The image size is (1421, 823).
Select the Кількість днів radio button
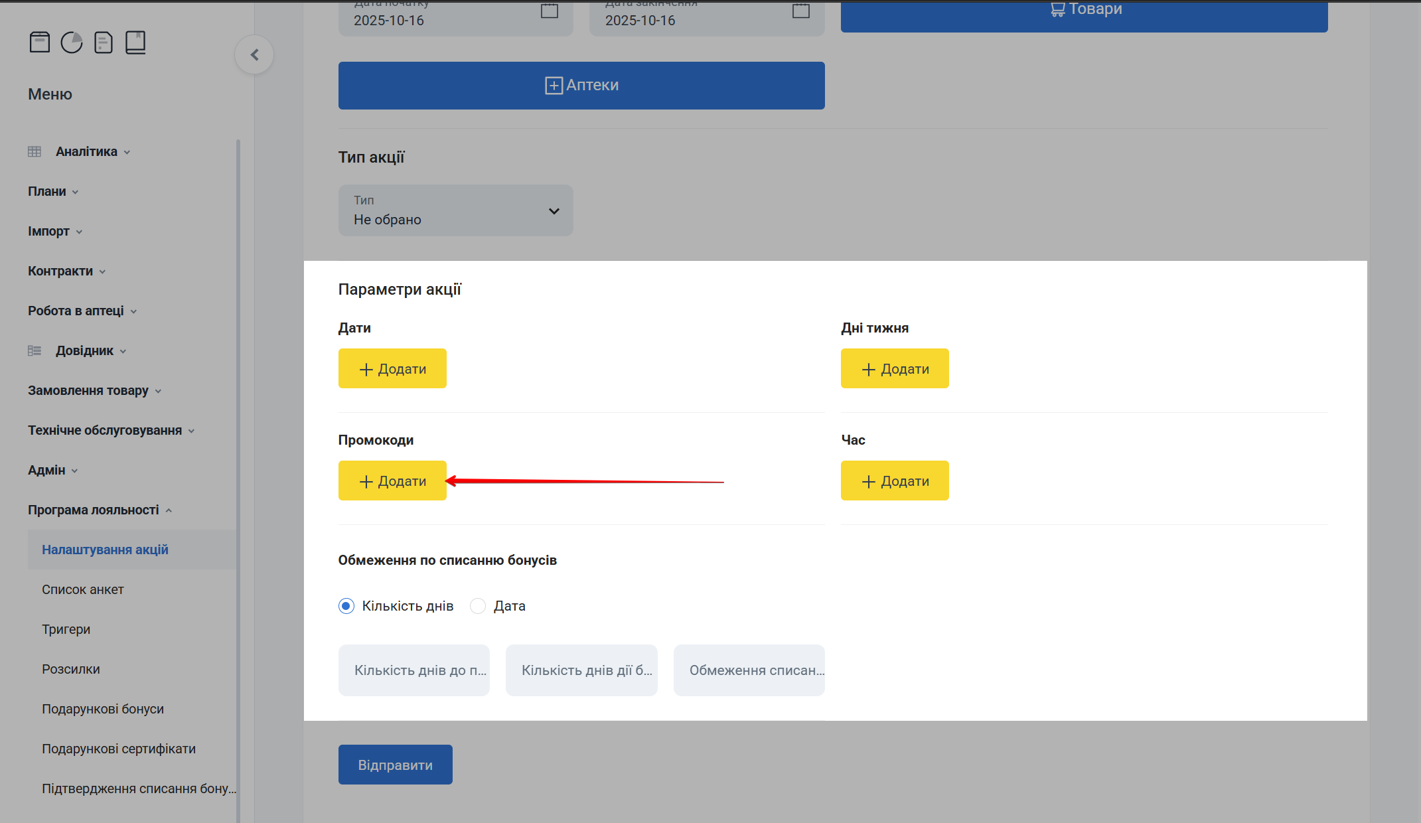(346, 606)
